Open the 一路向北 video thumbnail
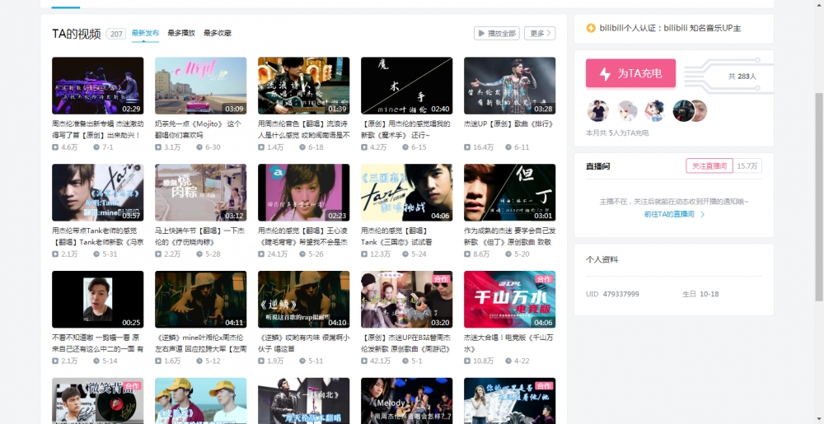 [304, 401]
